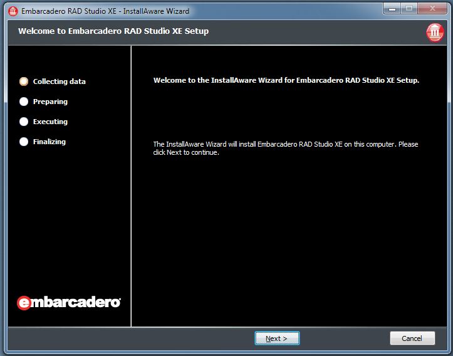Screen dimensions: 453x356
Task: Select the Collecting data step bullet
Action: [x=24, y=81]
